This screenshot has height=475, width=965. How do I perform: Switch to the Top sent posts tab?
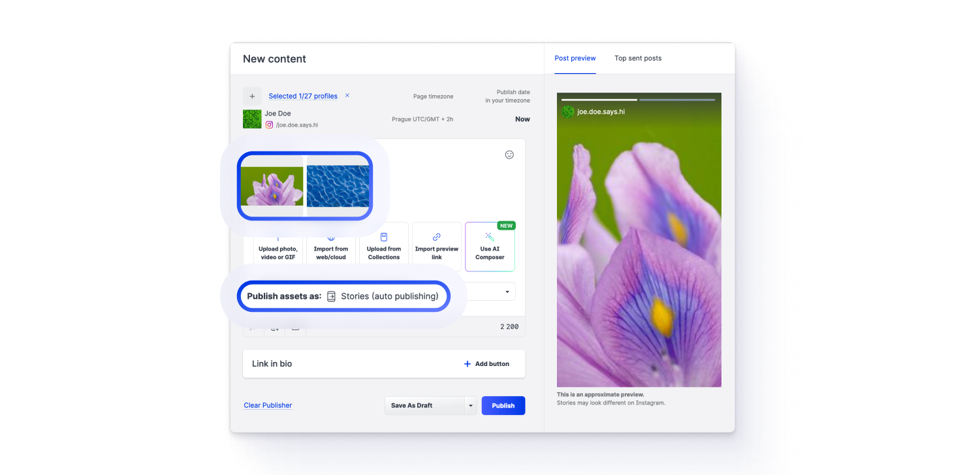tap(638, 59)
